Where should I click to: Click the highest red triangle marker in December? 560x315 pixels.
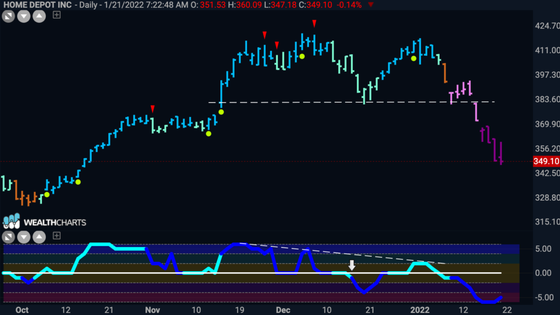tap(314, 24)
